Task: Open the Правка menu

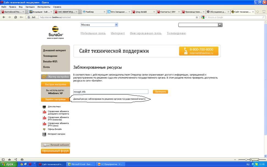Action: pos(12,7)
